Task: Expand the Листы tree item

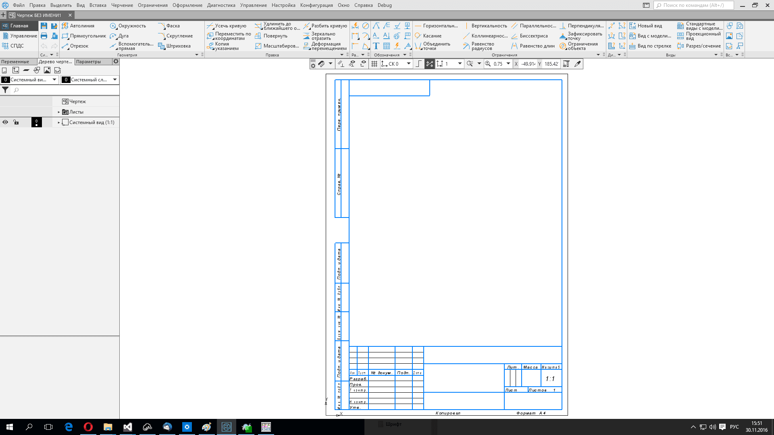Action: [58, 112]
